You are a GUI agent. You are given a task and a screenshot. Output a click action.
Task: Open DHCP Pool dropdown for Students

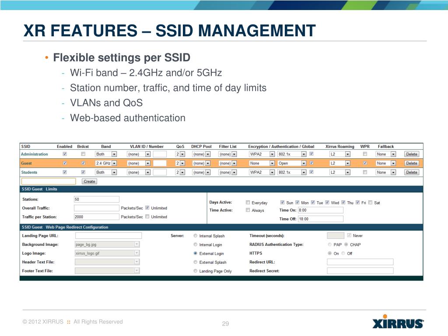[x=201, y=172]
